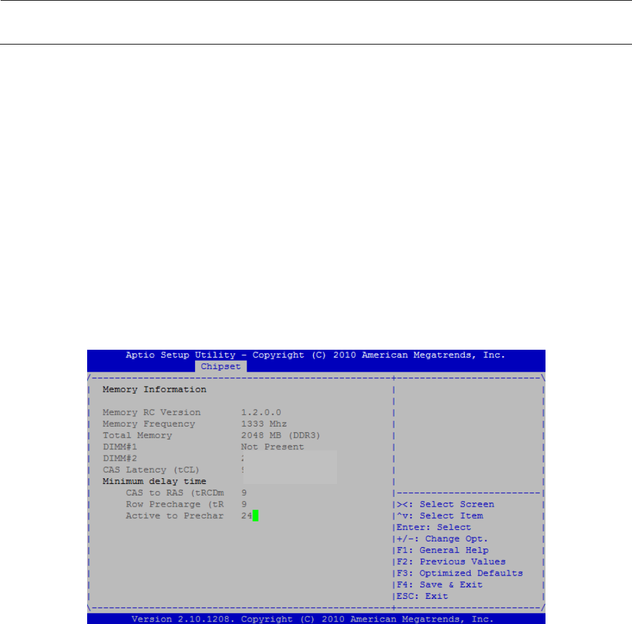Click the 24 value beside green cursor

(x=247, y=516)
